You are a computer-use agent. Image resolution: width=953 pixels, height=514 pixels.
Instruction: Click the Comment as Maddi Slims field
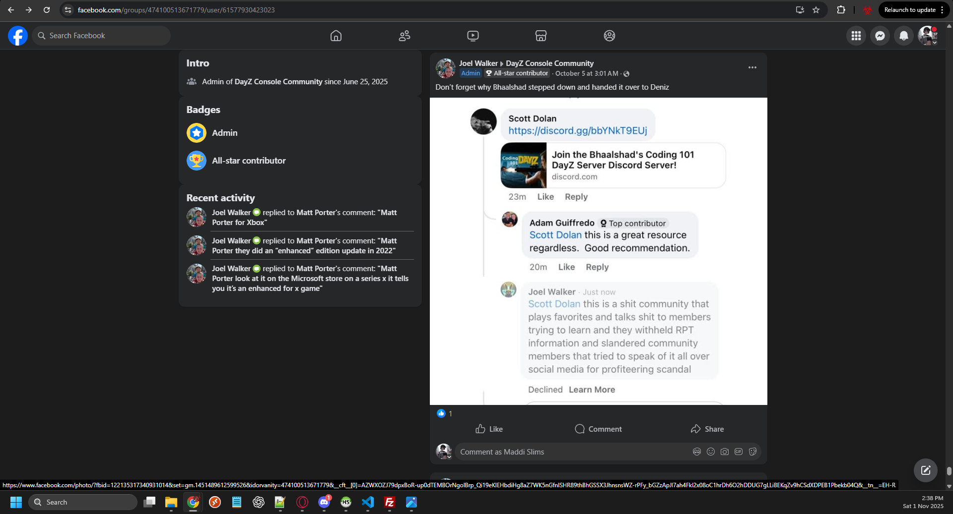[x=573, y=452]
